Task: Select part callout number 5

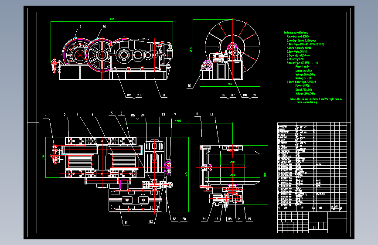Action: [112, 113]
